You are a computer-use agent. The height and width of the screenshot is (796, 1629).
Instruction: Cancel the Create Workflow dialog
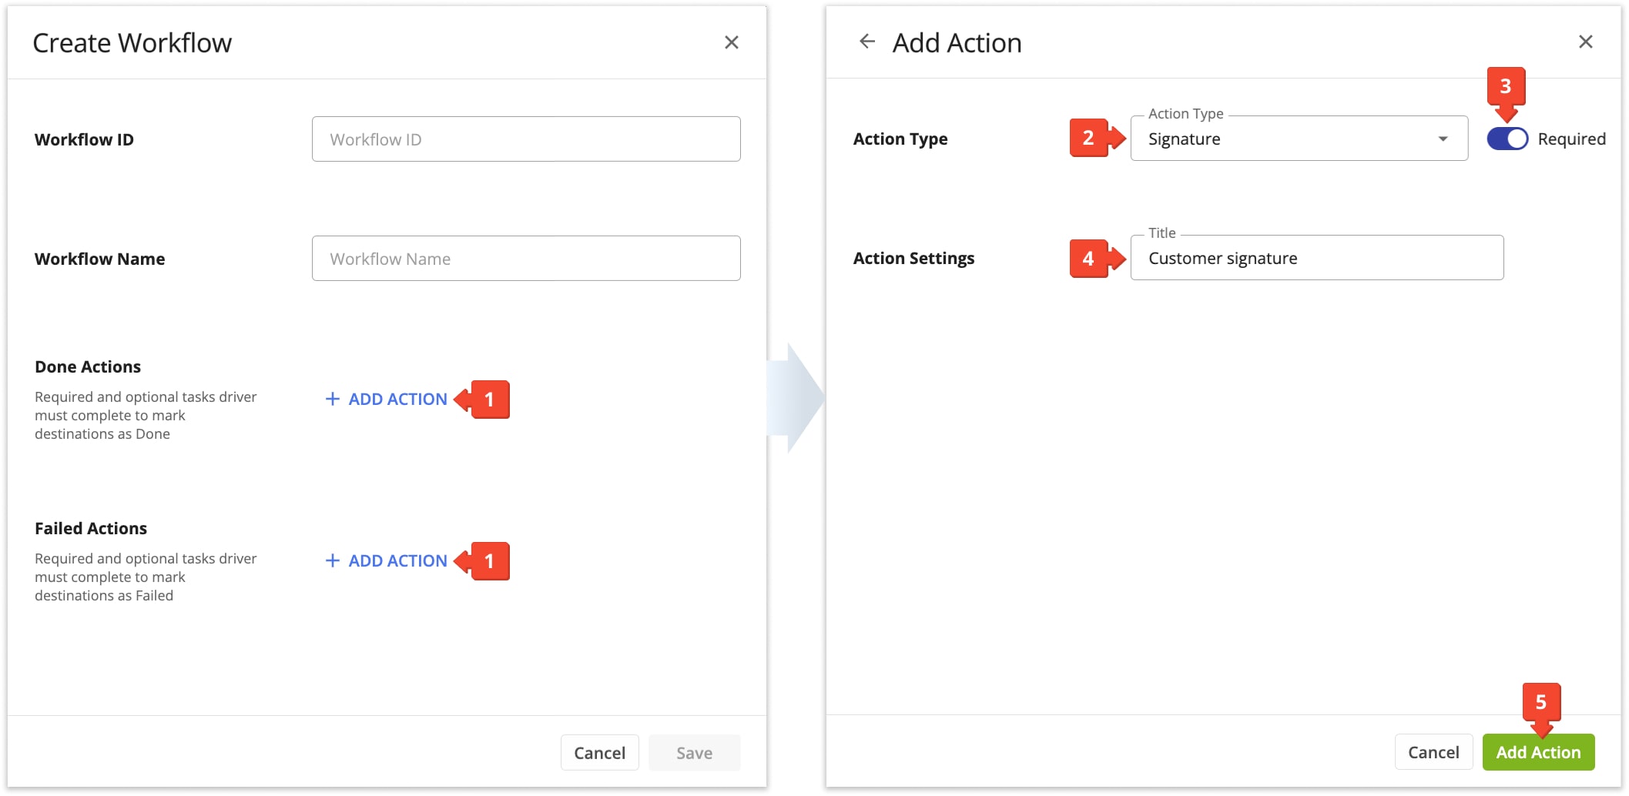599,753
